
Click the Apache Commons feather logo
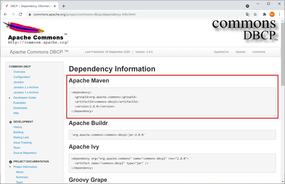[36, 33]
